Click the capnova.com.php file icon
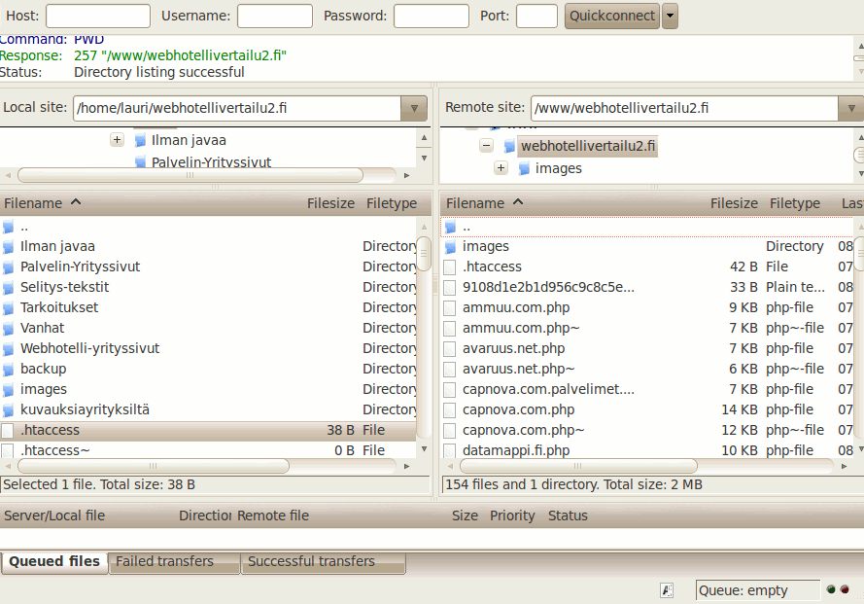 click(450, 409)
